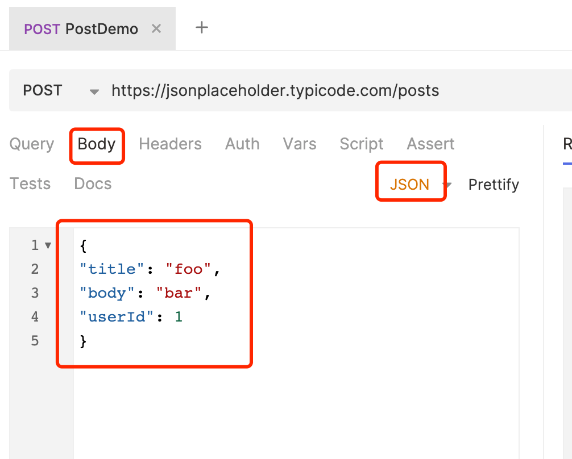
Task: Collapse the JSON block fold arrow on line 1
Action: (48, 245)
